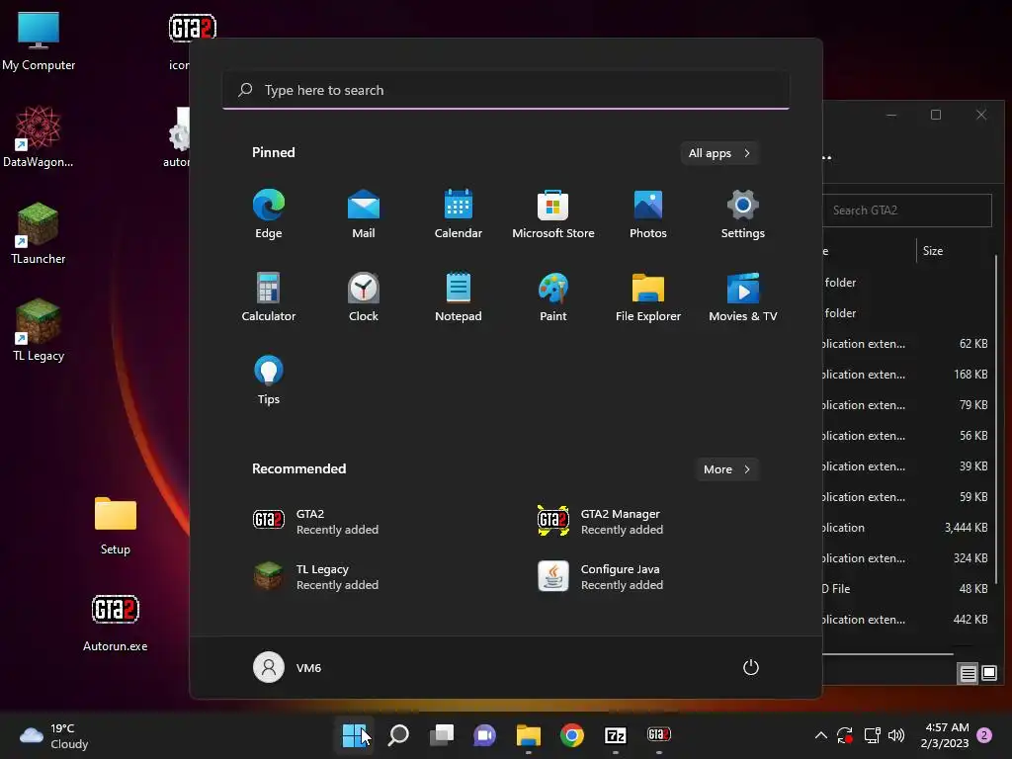1012x759 pixels.
Task: Select TLauncher desktop shortcut
Action: [x=39, y=233]
